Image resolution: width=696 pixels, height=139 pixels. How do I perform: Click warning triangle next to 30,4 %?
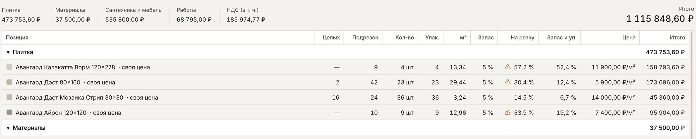pyautogui.click(x=507, y=82)
